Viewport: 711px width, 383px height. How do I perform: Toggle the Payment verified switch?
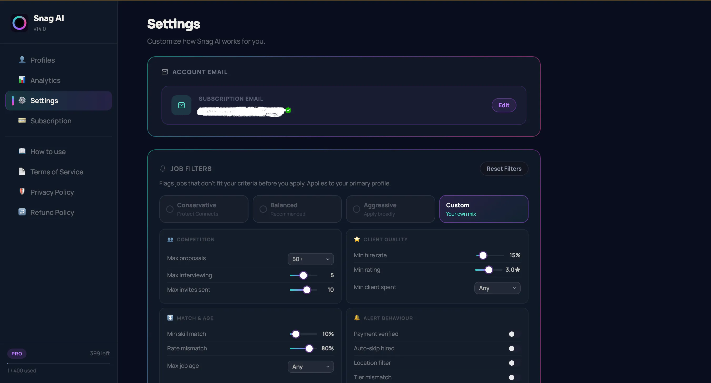tap(514, 334)
